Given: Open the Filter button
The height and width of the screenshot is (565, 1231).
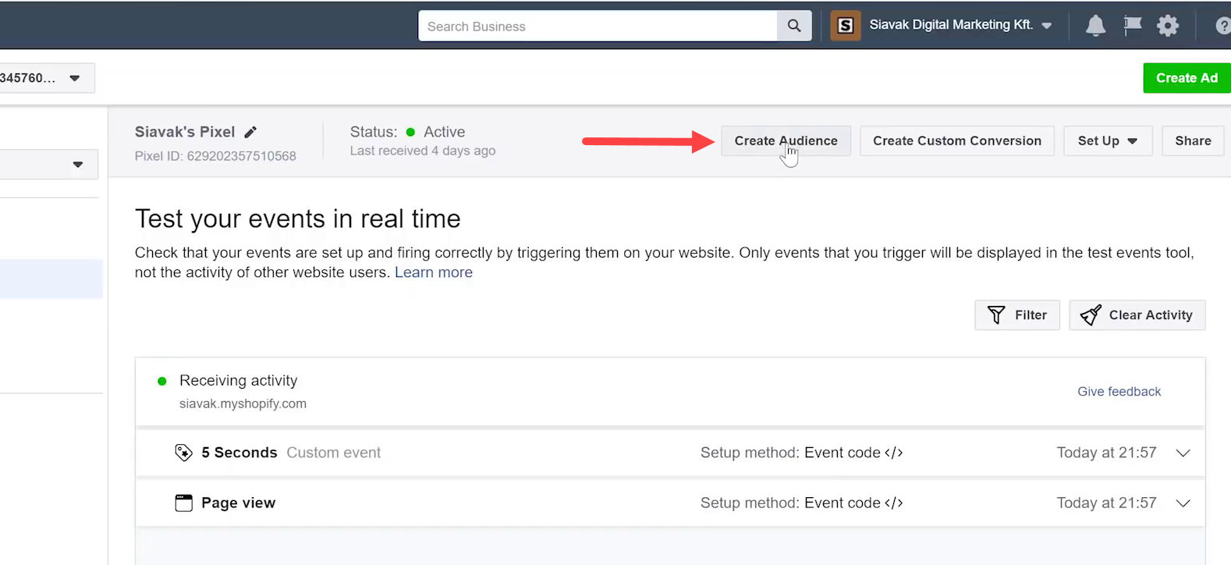Looking at the screenshot, I should [x=1017, y=315].
